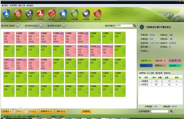Click the hand-card search input field
The height and width of the screenshot is (119, 184).
coord(124,26)
